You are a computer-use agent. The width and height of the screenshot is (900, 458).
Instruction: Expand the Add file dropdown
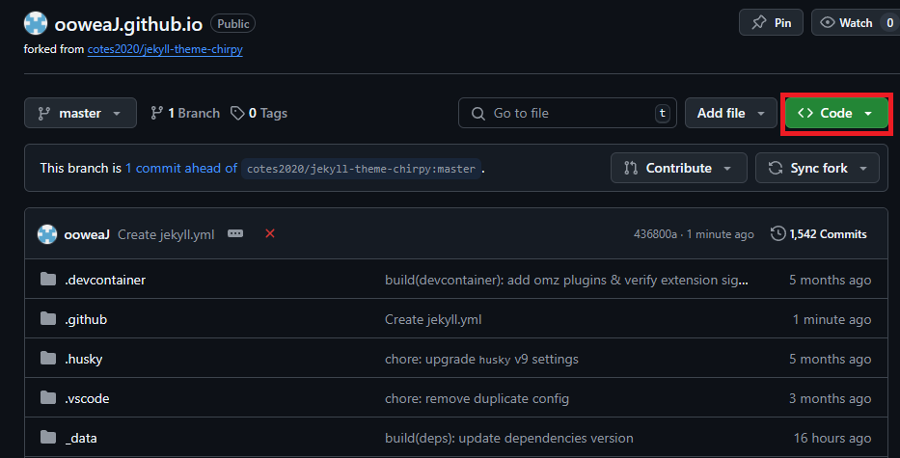[730, 113]
